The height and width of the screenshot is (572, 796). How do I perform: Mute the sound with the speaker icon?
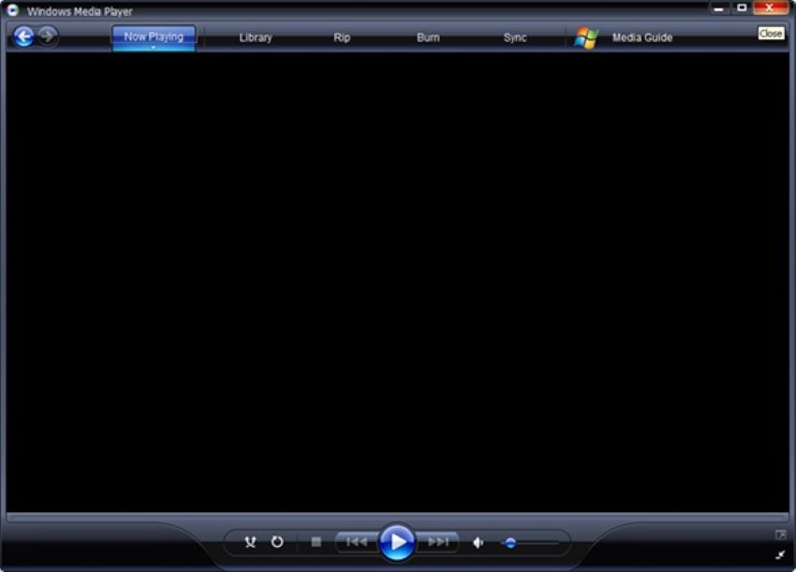point(479,543)
